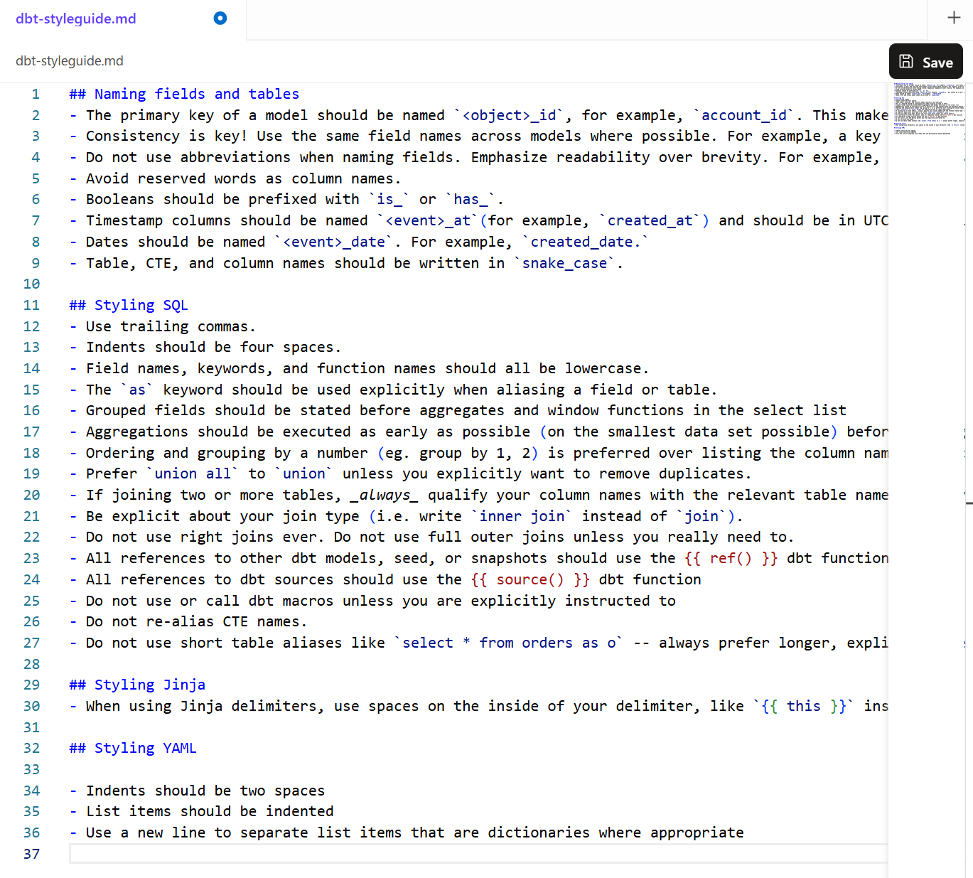This screenshot has width=973, height=878.
Task: Click 'Use a new line to separate' line
Action: (x=407, y=833)
